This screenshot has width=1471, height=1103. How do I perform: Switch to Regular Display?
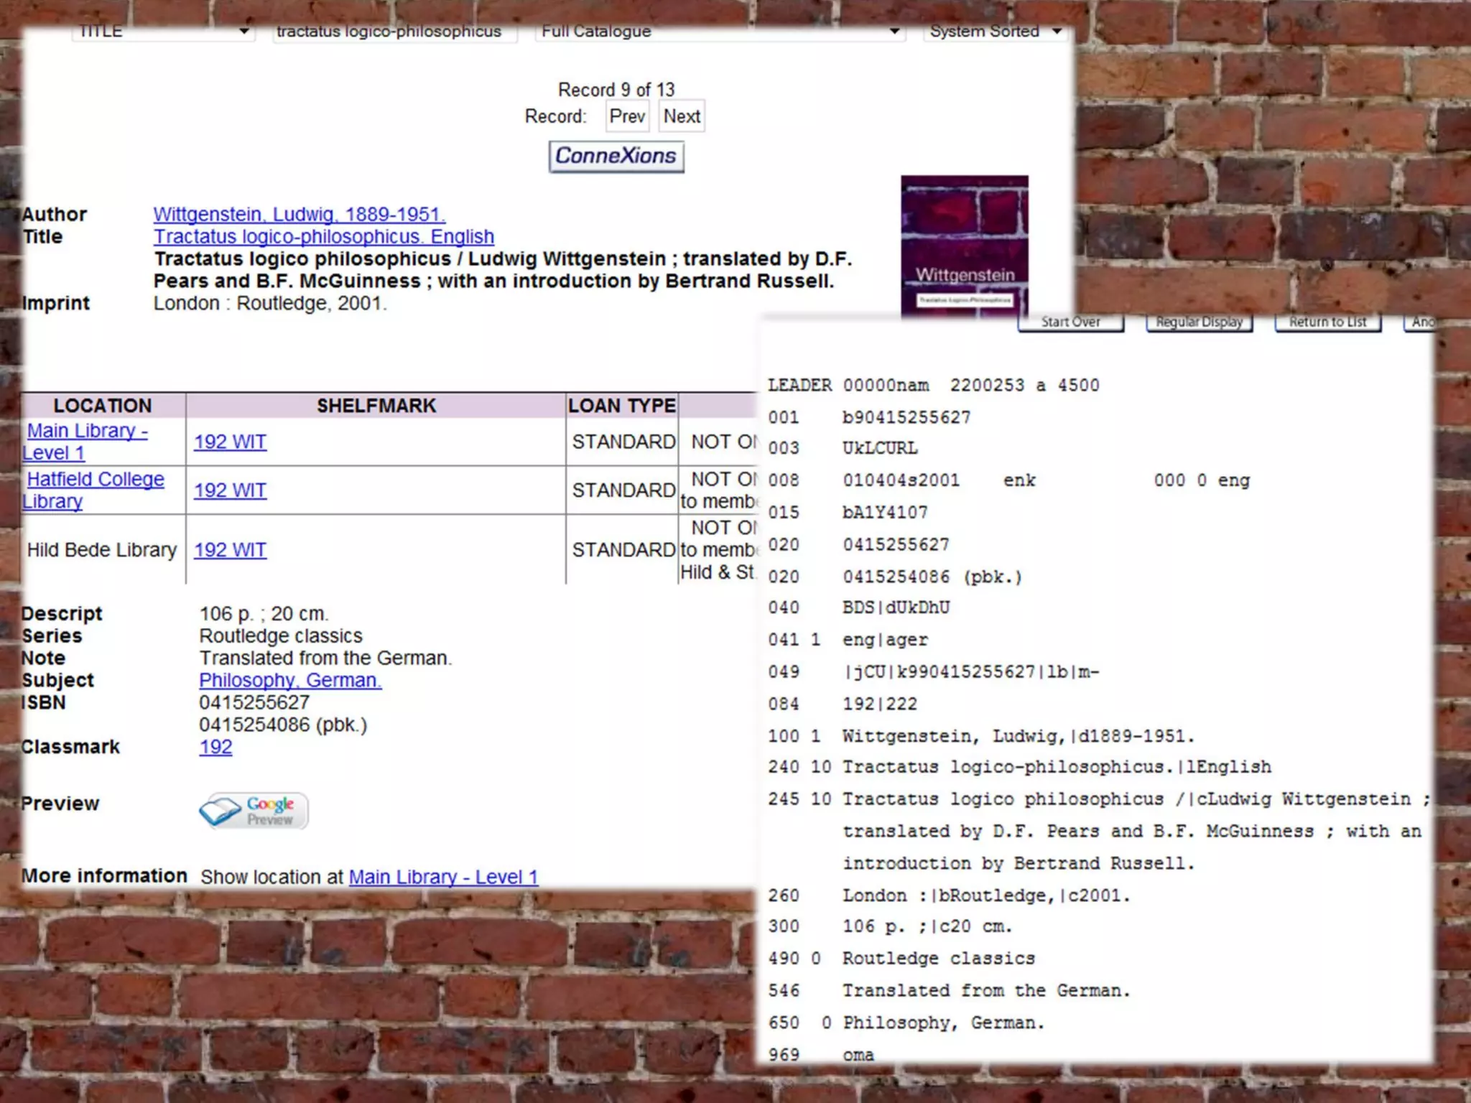point(1199,322)
